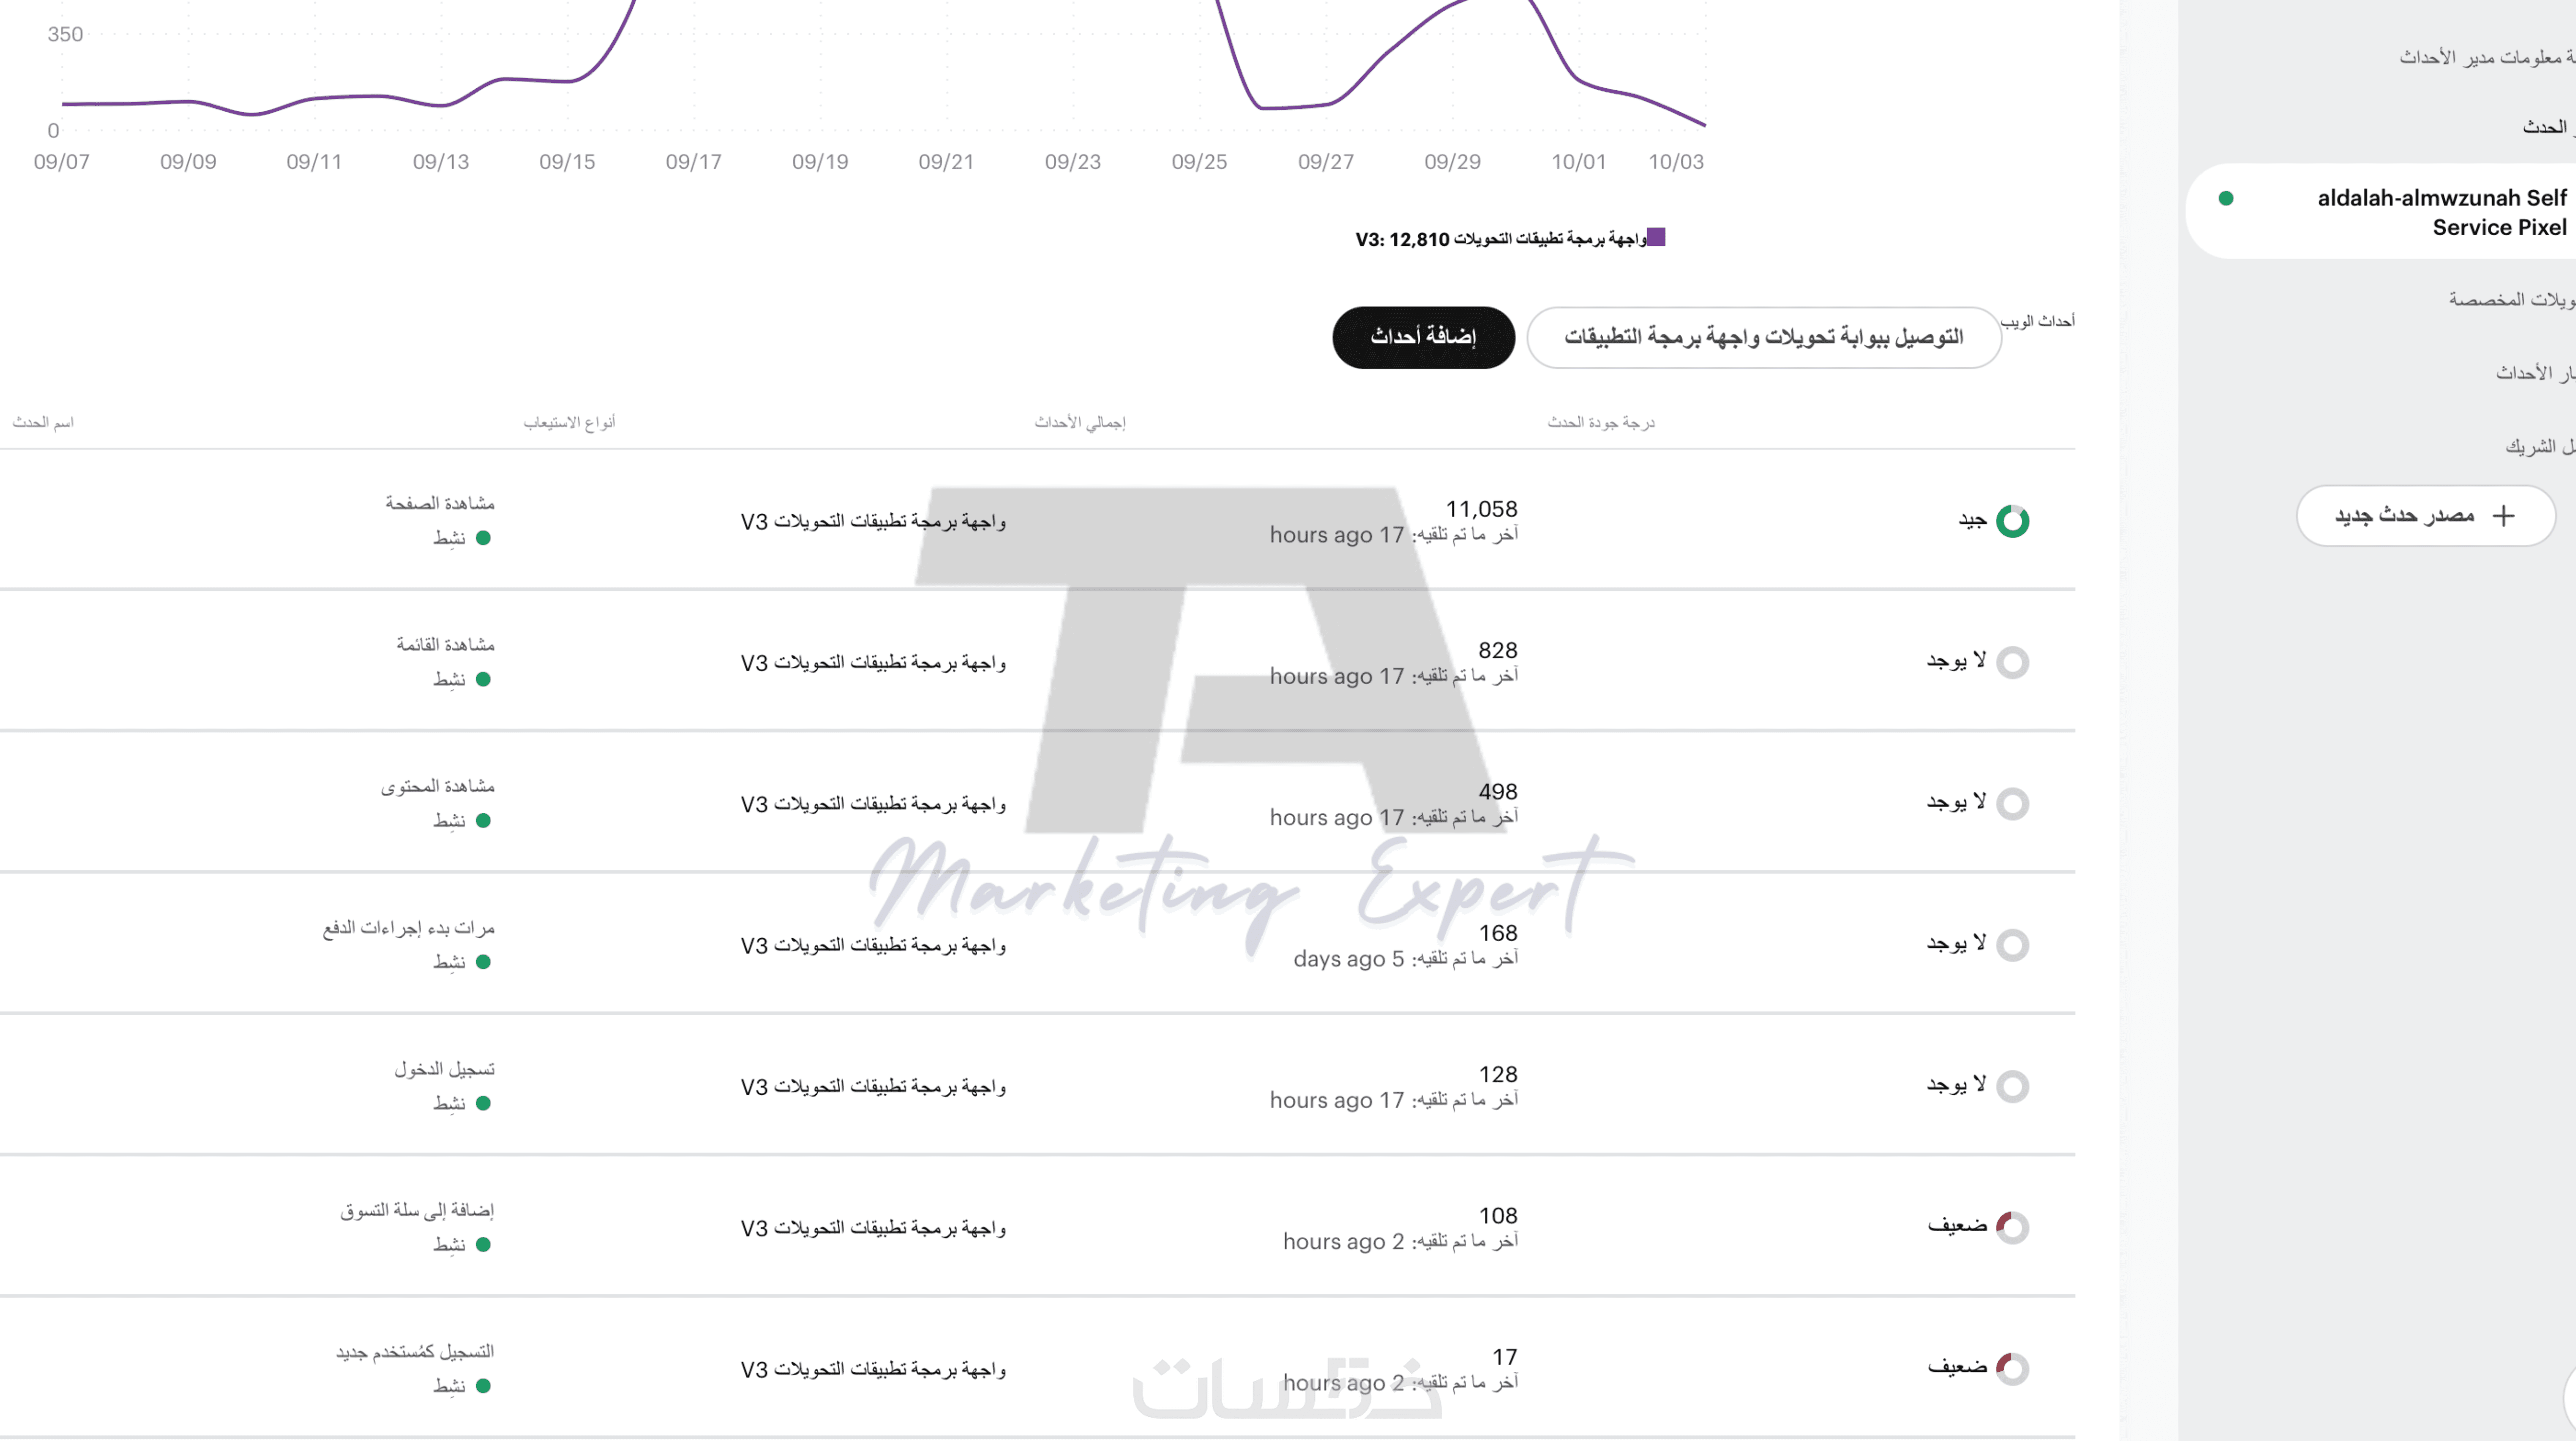Click the empty quality ring for Content View event
Viewport: 2576px width, 1449px height.
tap(2012, 803)
